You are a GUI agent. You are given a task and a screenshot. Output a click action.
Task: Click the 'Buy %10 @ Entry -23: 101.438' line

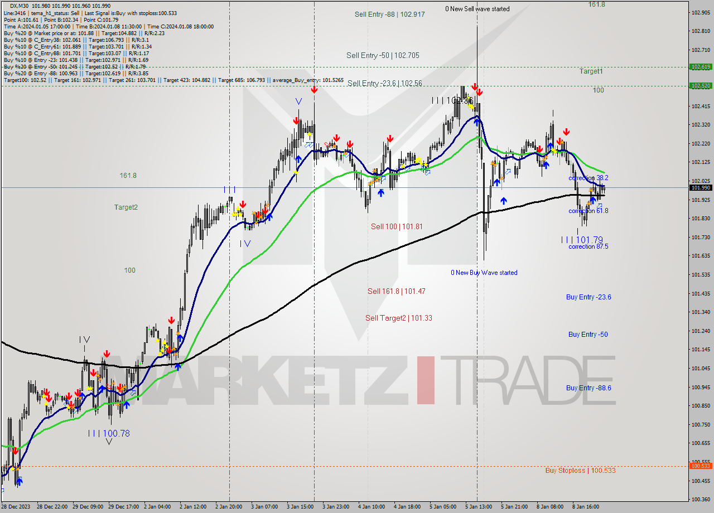click(x=76, y=60)
